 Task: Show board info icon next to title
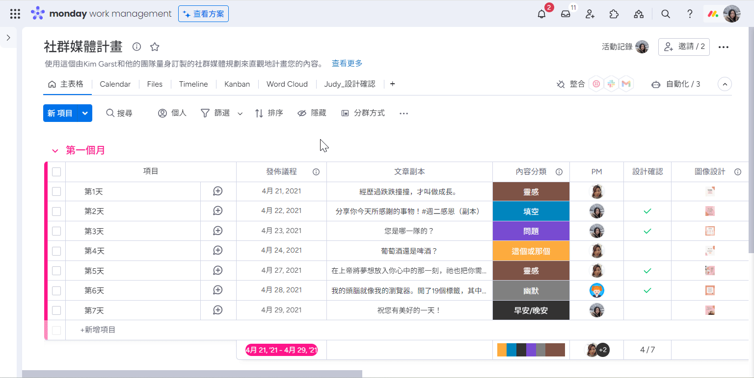[x=137, y=47]
